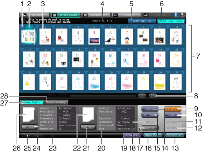Click the page navigation scroll bar
This screenshot has width=202, height=154.
103,96
